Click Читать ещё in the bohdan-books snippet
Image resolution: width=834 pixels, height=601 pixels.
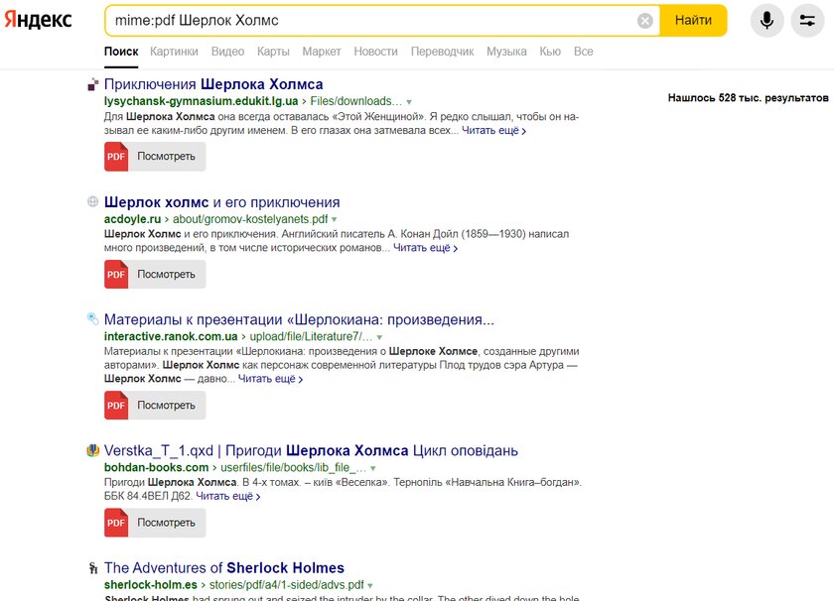[227, 496]
